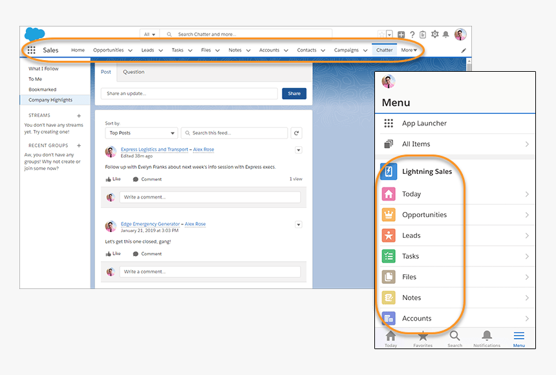556x375 pixels.
Task: Click the Salesforce cloud logo
Action: pyautogui.click(x=34, y=34)
